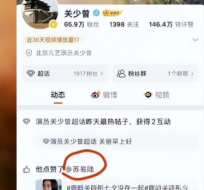Tap the shield verification icon
Viewport: 204px width, 190px height.
click(x=29, y=53)
